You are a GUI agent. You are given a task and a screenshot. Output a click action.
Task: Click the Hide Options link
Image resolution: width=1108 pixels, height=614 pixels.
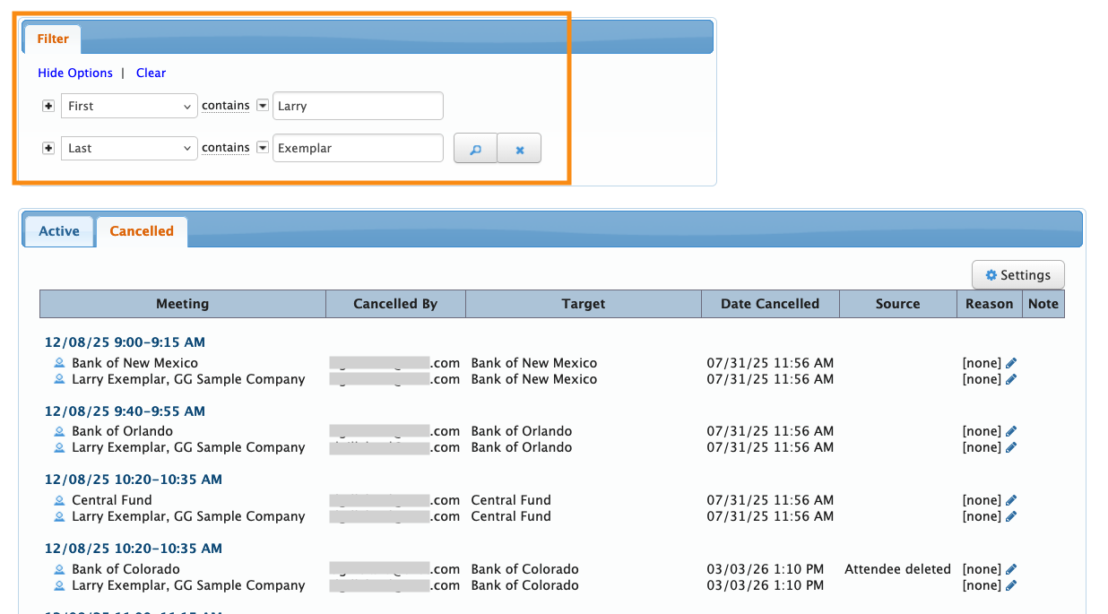coord(75,73)
